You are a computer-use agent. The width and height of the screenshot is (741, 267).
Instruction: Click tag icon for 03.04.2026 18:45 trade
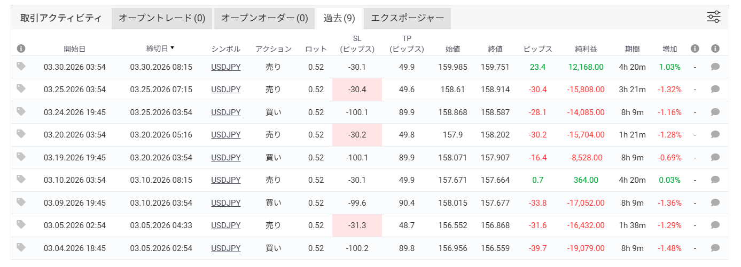[x=21, y=247]
